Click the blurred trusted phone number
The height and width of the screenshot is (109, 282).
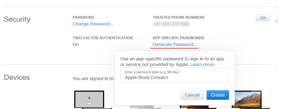click(x=171, y=24)
